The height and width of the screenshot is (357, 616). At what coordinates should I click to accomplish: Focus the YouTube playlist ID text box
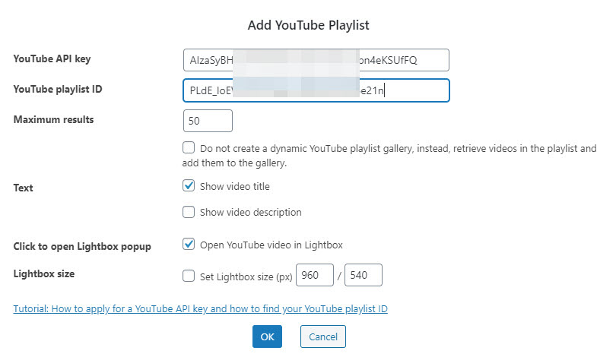[x=316, y=90]
